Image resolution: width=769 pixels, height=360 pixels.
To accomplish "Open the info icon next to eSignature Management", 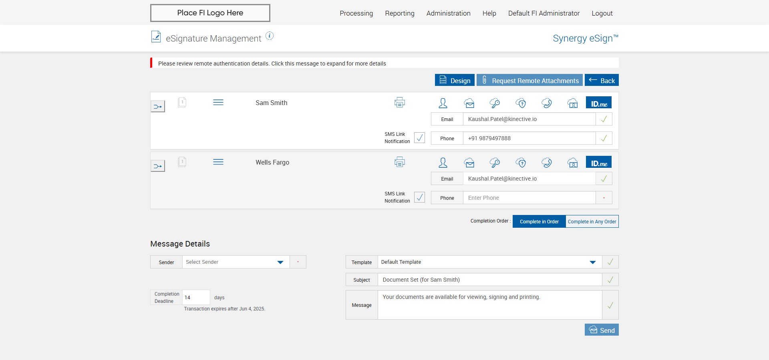I will 270,36.
